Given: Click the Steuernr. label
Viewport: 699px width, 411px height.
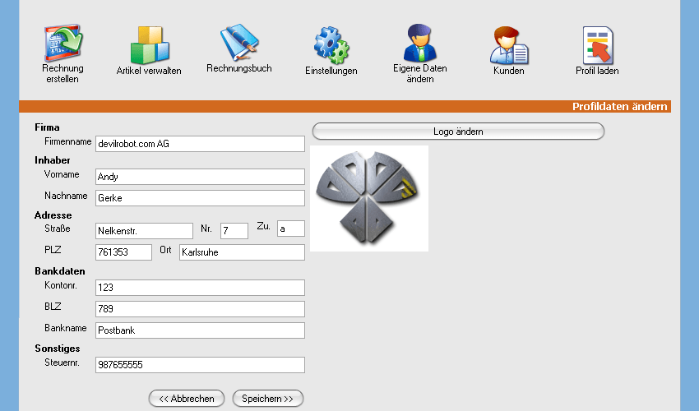Looking at the screenshot, I should 62,363.
